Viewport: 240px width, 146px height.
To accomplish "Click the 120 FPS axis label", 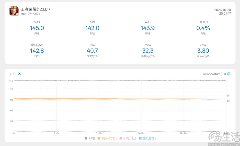I will (x=11, y=89).
